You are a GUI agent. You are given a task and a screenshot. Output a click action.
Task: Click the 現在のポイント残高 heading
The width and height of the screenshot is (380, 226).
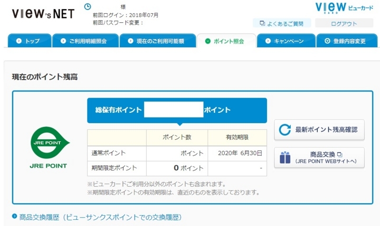45,77
